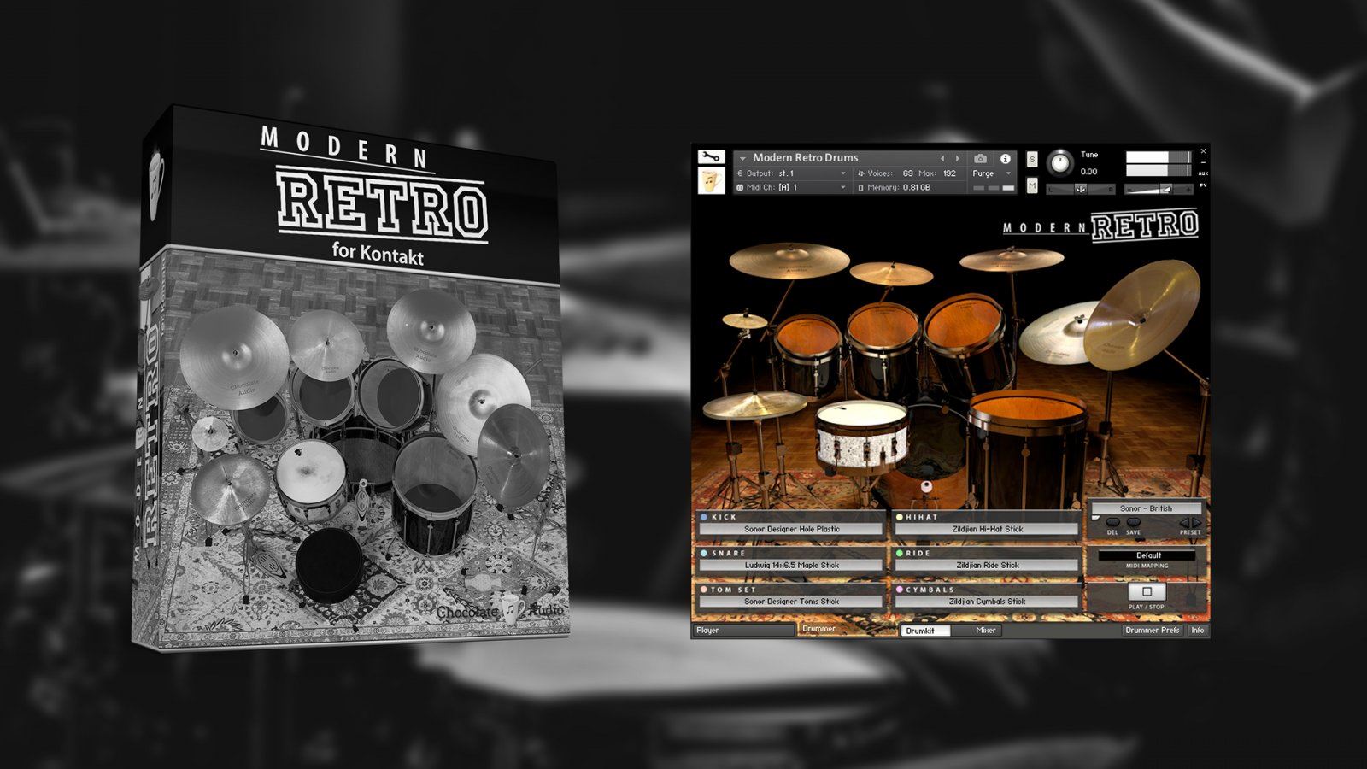The image size is (1367, 769).
Task: Click the Midi Ch channel icon
Action: [740, 187]
